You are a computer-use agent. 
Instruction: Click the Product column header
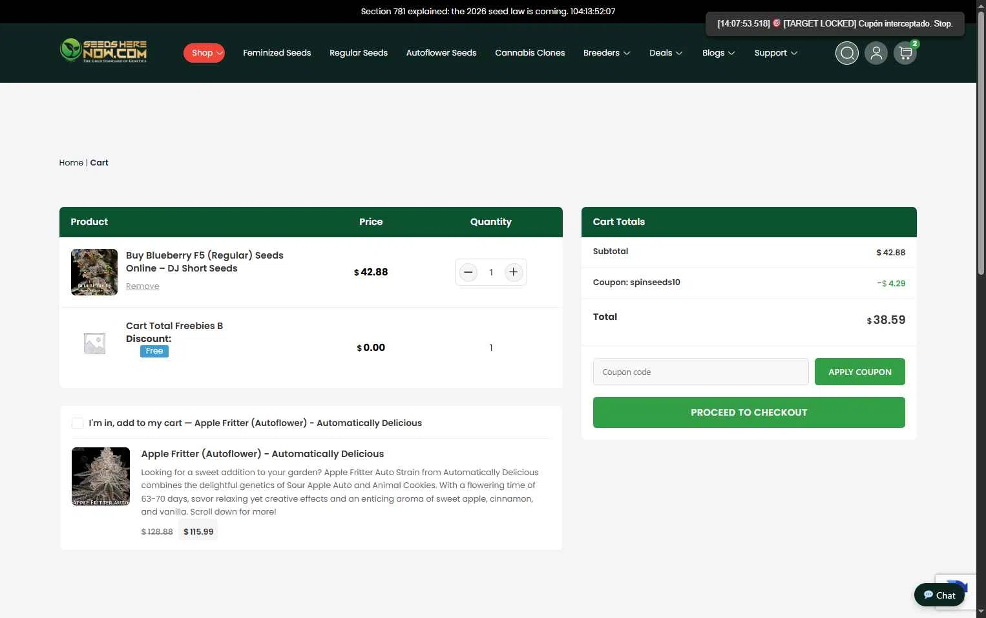click(89, 222)
